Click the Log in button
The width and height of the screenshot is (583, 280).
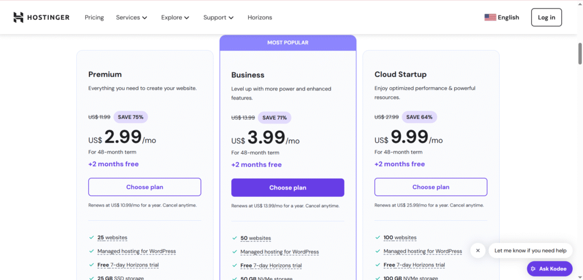546,18
